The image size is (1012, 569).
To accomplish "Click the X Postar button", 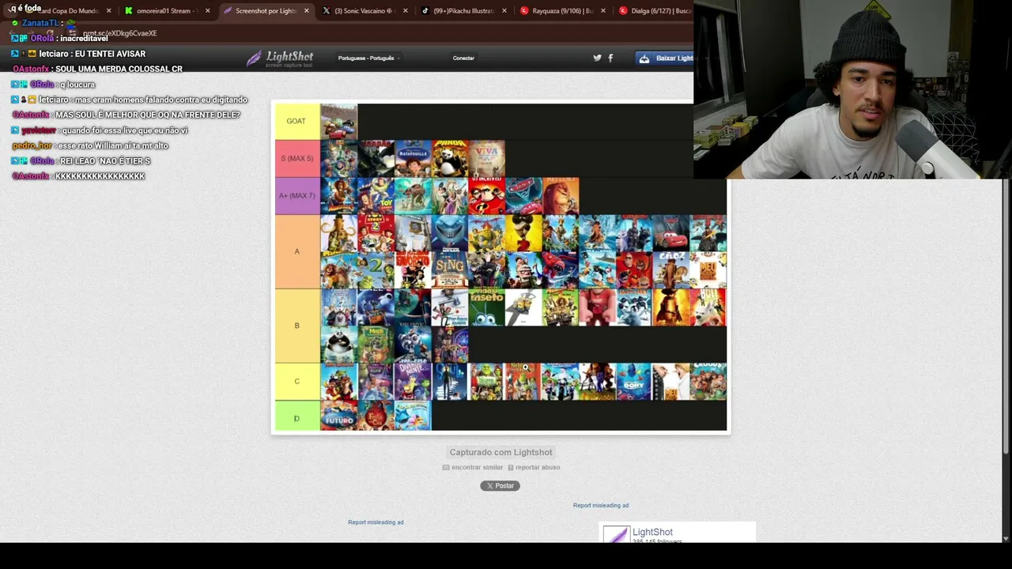I will (x=500, y=486).
